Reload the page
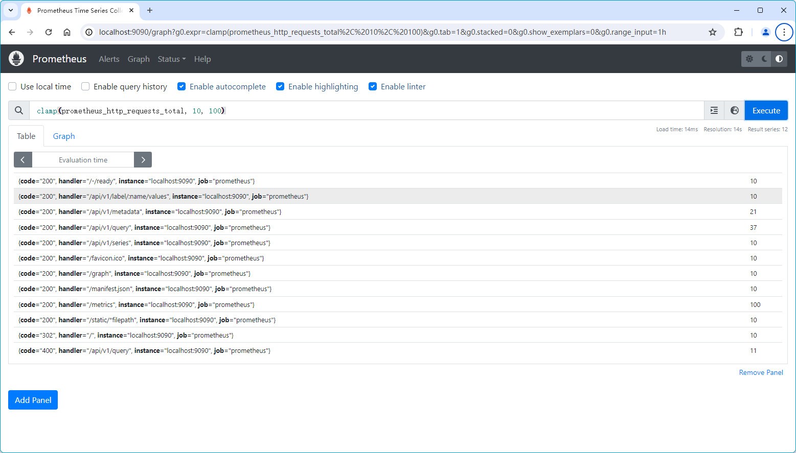Image resolution: width=796 pixels, height=453 pixels. (49, 32)
